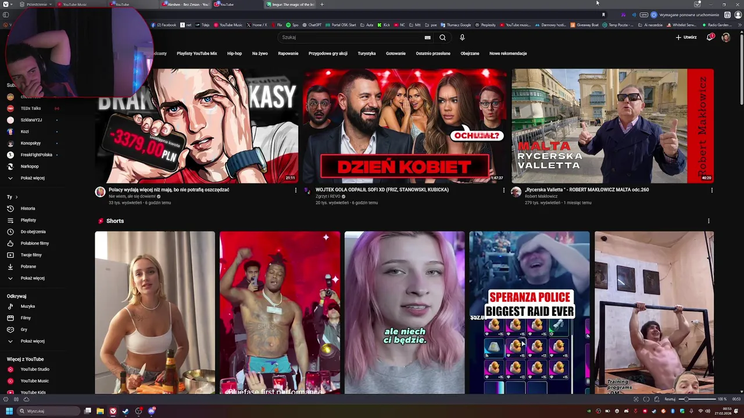Adjust the browser zoom slider in status bar
Viewport: 744px width, 418px height.
pyautogui.click(x=697, y=399)
